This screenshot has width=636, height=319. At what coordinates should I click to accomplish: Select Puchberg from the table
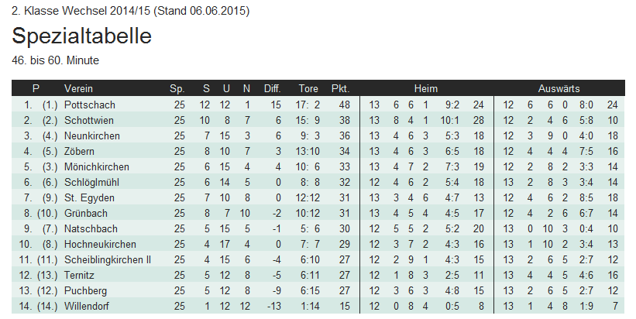click(x=86, y=290)
